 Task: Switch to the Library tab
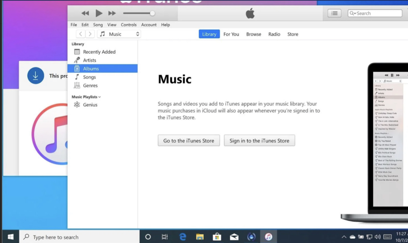[x=209, y=34]
